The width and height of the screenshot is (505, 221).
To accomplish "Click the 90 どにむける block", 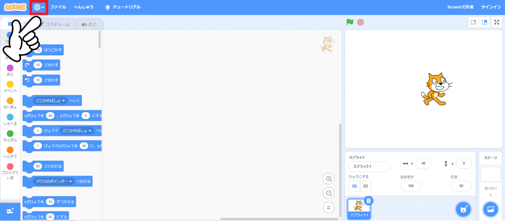I will pos(43,166).
